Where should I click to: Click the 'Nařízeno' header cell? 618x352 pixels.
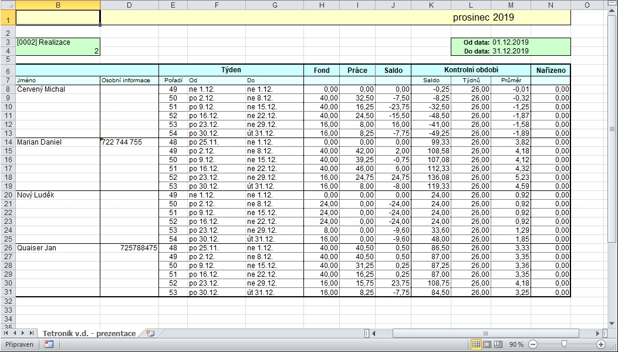tap(551, 71)
